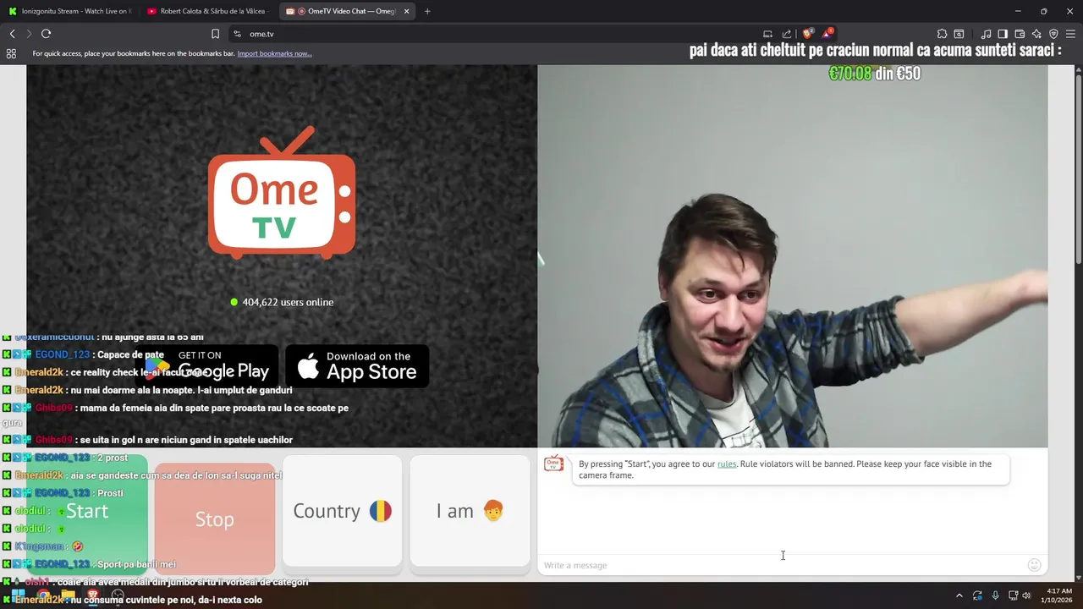Switch to the Ionizgonitu Stream tab
Screen dimensions: 1083x609
pos(69,11)
